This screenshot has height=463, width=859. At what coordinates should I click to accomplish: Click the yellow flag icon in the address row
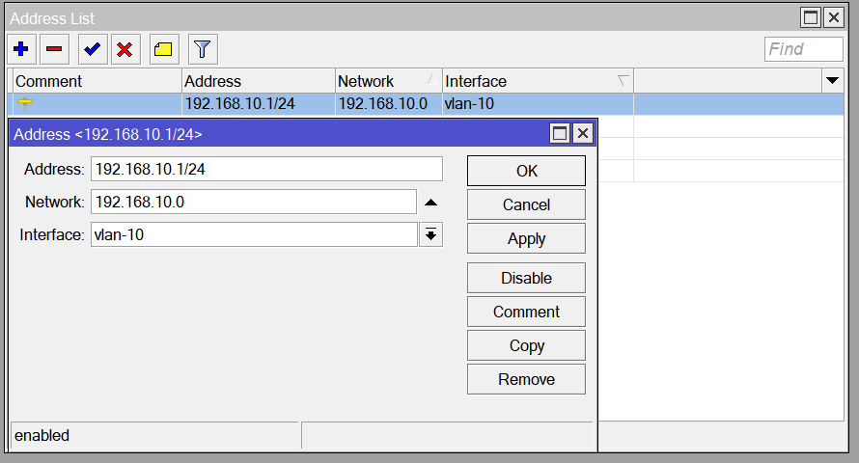pyautogui.click(x=25, y=103)
